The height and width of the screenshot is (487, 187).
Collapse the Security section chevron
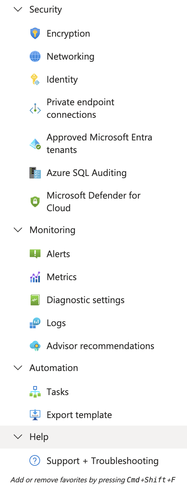(x=18, y=10)
